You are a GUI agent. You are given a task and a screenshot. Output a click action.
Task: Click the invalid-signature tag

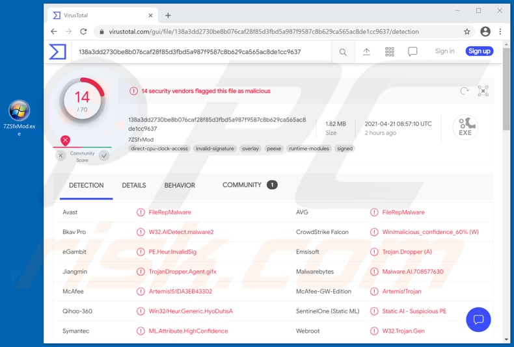[x=215, y=149]
